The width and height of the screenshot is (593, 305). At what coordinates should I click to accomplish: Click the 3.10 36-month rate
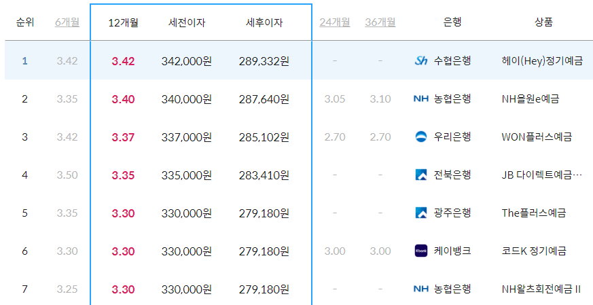coord(380,99)
